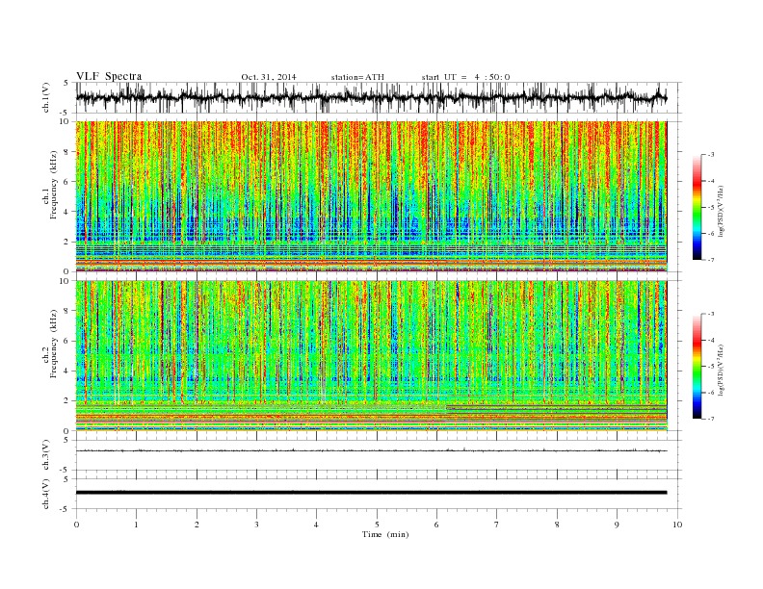Click the ch.1 spectrogram color scale bar

pyautogui.click(x=697, y=207)
